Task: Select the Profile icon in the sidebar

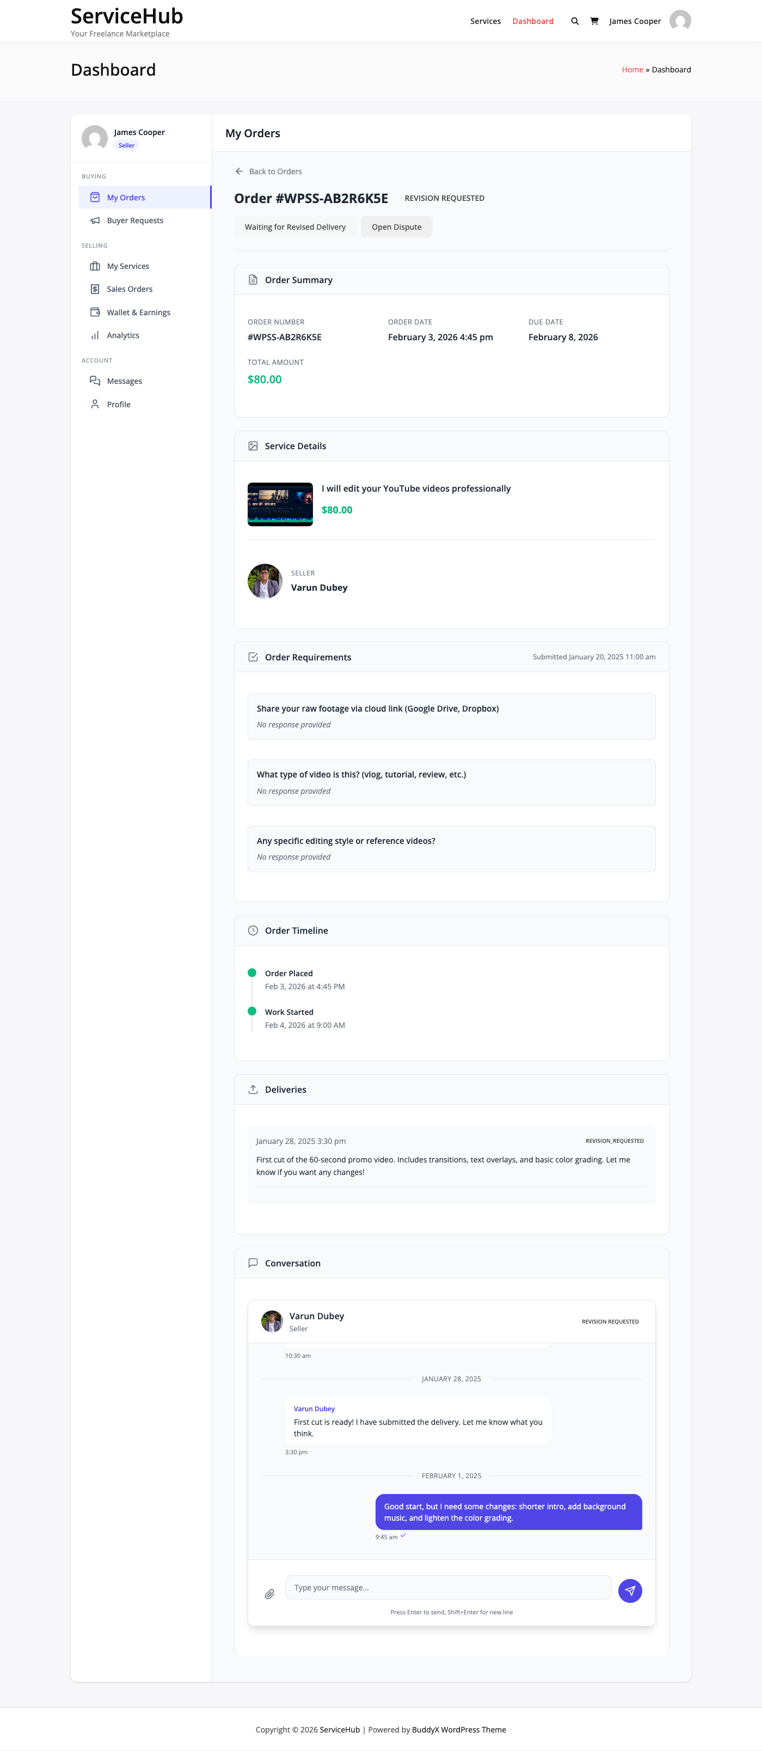Action: point(95,404)
